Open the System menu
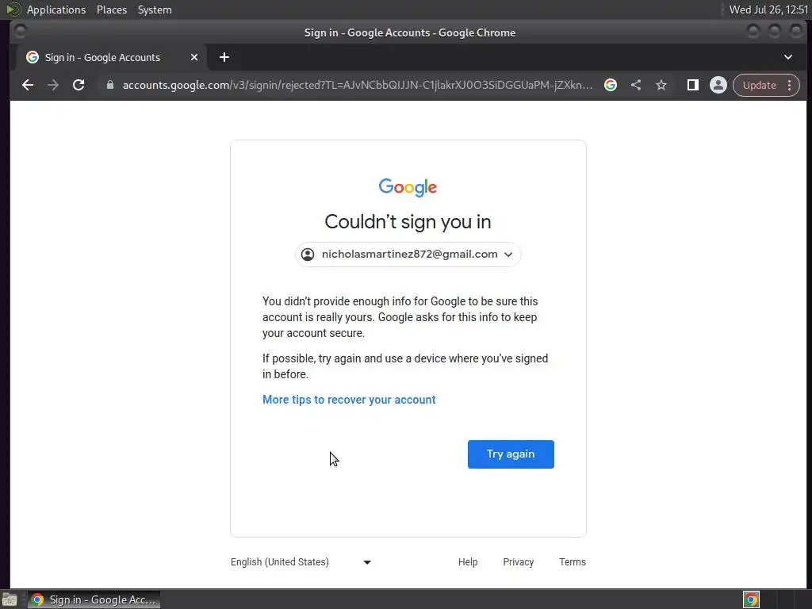The height and width of the screenshot is (609, 812). pyautogui.click(x=155, y=10)
